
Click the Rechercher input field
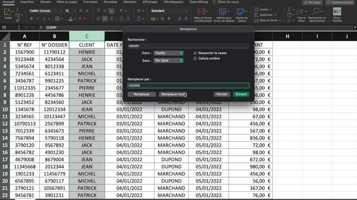189,46
